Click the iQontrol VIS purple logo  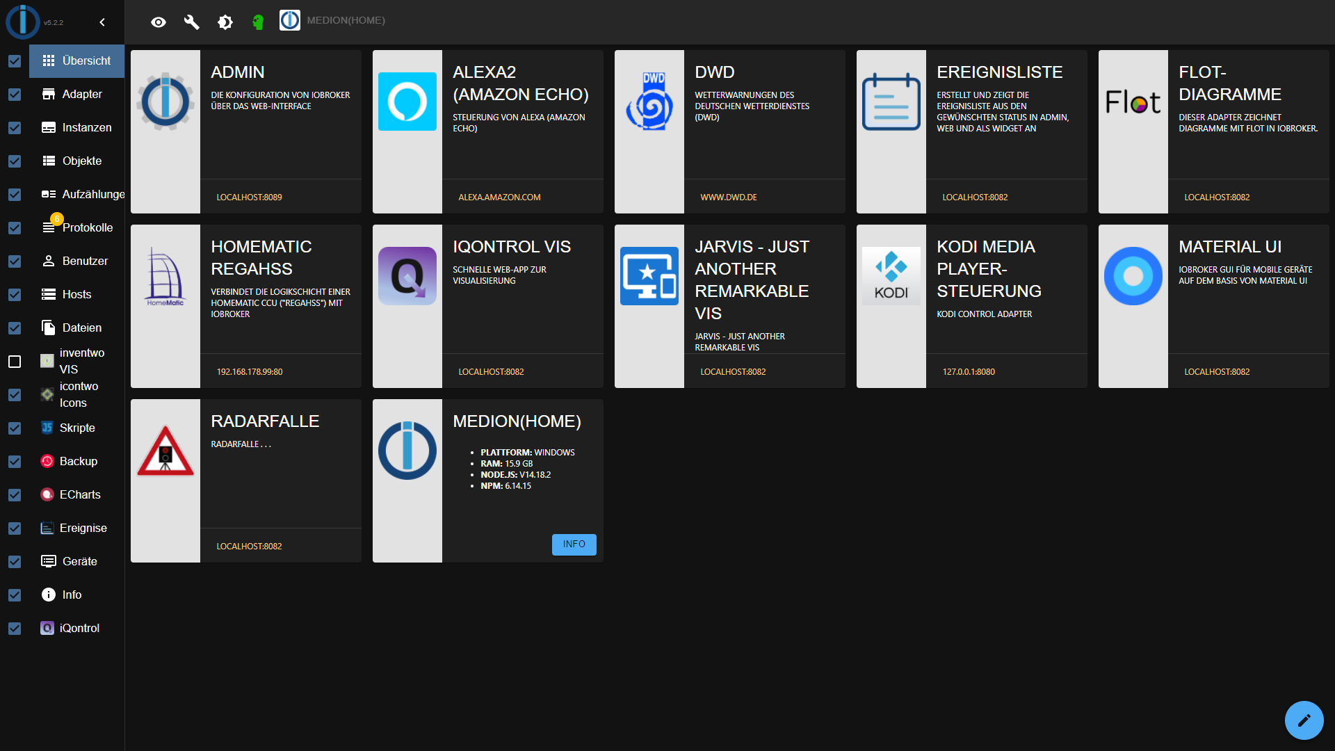(407, 276)
